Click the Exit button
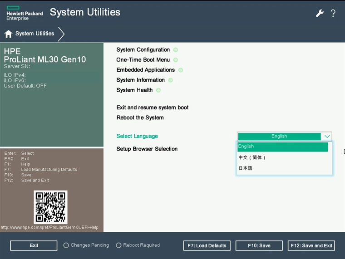 point(34,245)
